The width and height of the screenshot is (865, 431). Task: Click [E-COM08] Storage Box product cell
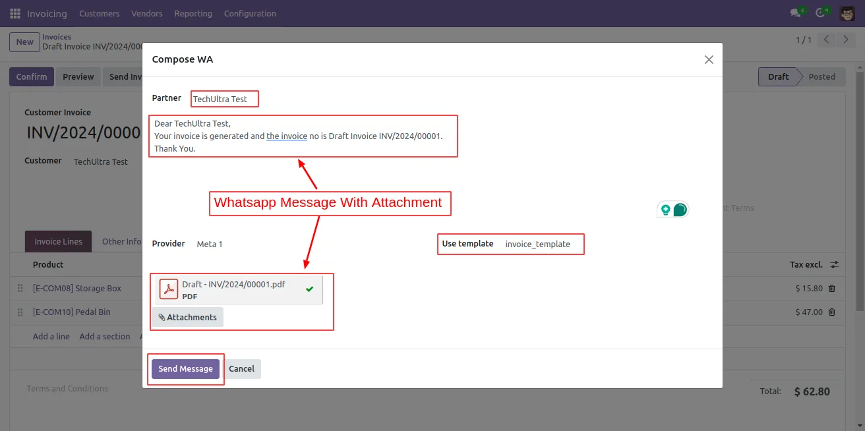(x=77, y=288)
